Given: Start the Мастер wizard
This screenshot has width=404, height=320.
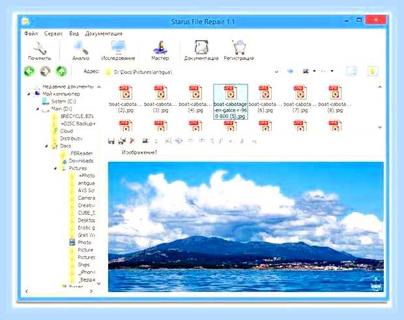Looking at the screenshot, I should click(x=160, y=47).
